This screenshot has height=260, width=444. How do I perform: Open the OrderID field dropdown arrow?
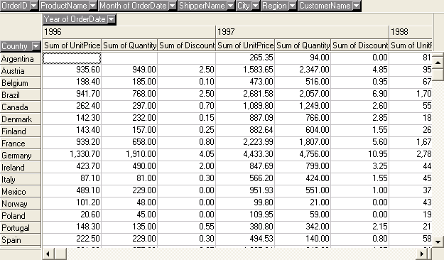pyautogui.click(x=33, y=6)
